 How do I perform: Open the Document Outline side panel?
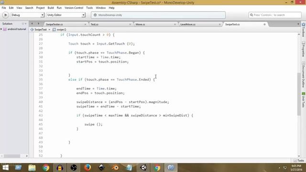click(x=304, y=75)
